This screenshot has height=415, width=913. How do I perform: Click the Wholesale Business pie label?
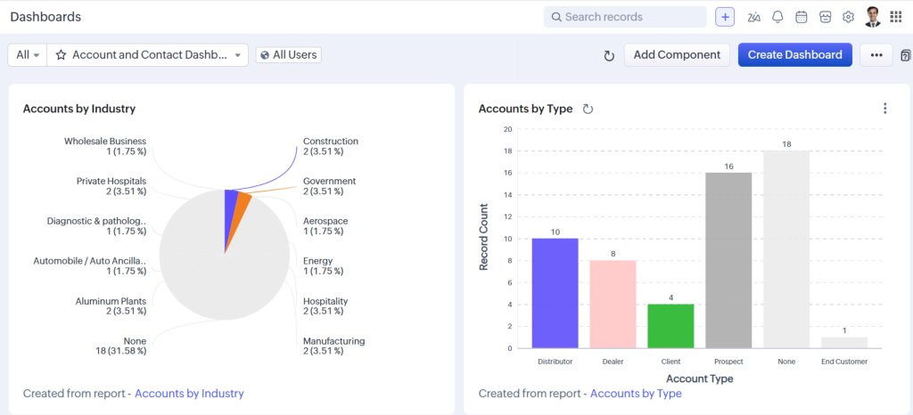point(105,146)
